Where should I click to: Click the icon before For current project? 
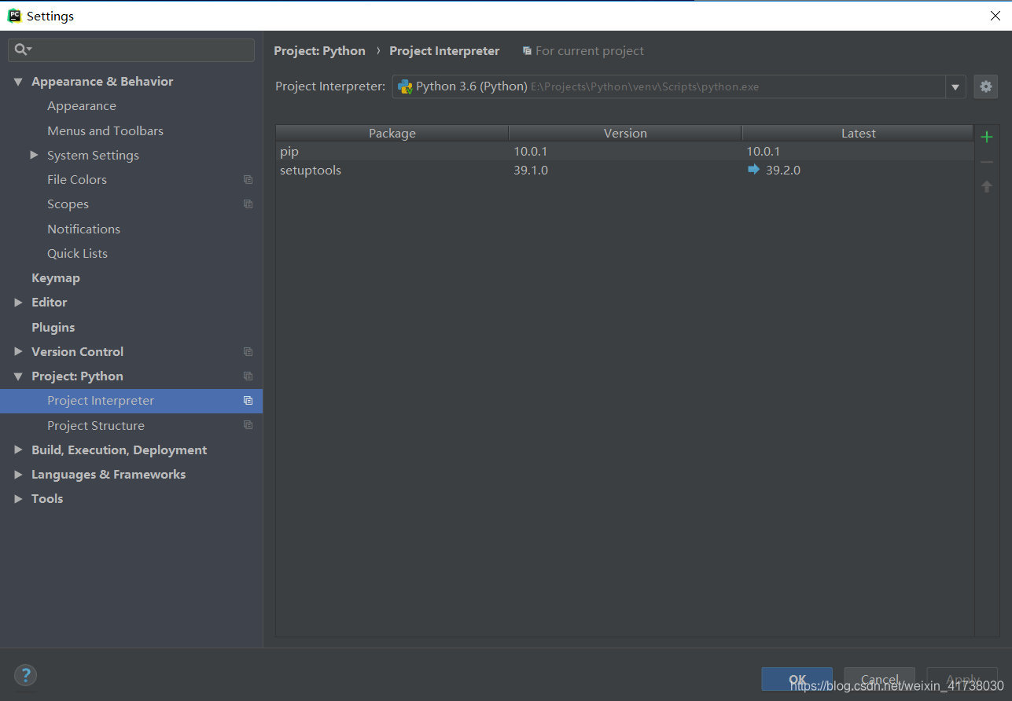coord(527,51)
